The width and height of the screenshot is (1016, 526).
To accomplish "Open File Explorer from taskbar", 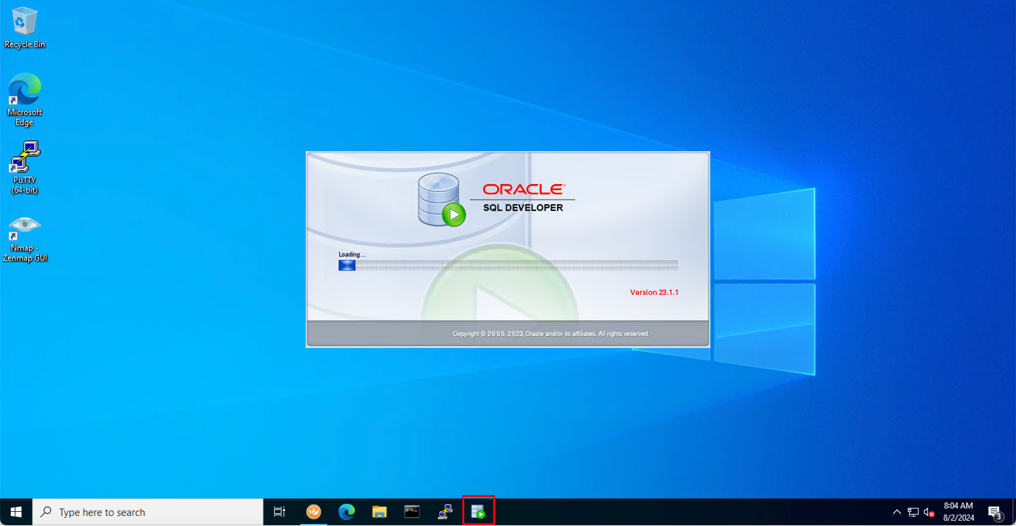I will tap(379, 512).
